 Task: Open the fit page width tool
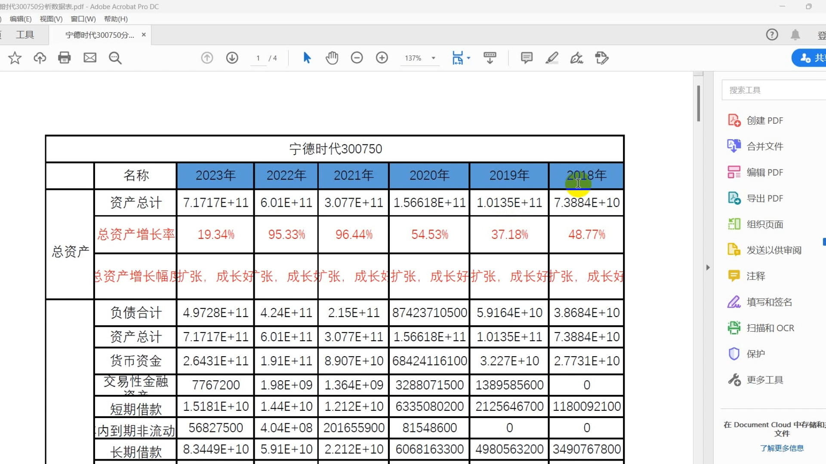pyautogui.click(x=458, y=58)
